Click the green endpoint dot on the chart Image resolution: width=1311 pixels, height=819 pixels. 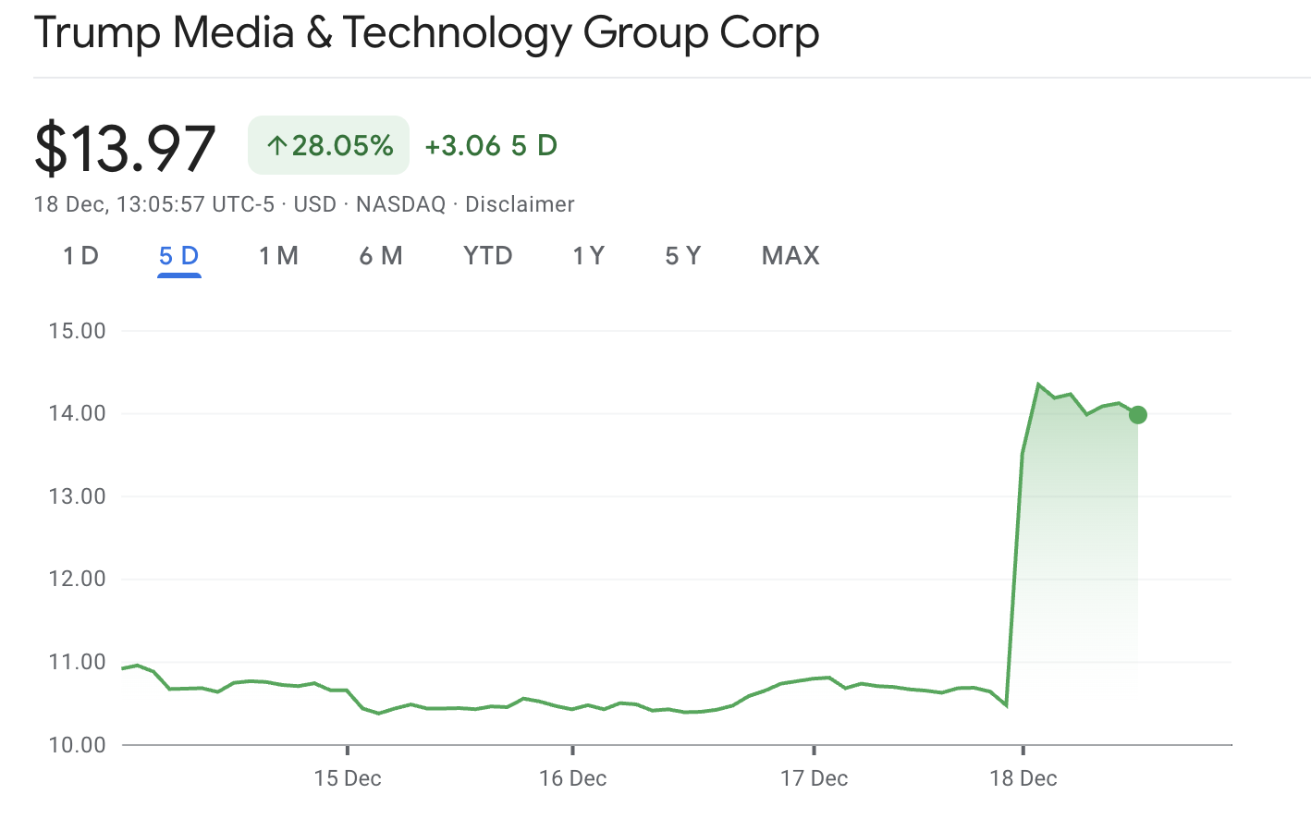point(1138,415)
